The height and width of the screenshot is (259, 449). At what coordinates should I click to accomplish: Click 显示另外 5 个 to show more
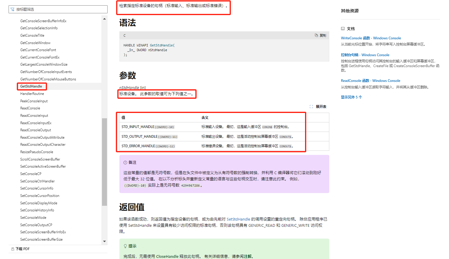[x=351, y=97]
